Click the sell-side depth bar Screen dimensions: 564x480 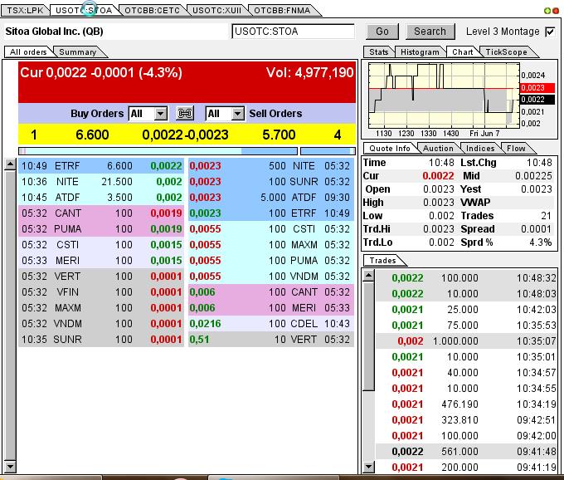[328, 151]
